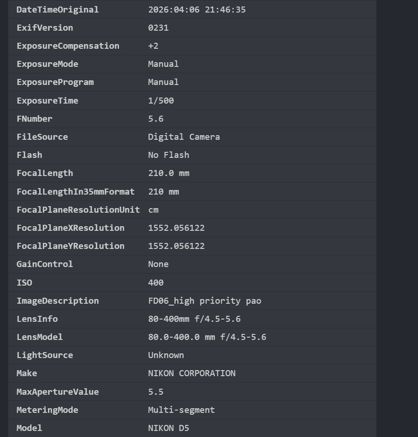This screenshot has width=418, height=437.
Task: Select the LensInfo label
Action: 37,319
